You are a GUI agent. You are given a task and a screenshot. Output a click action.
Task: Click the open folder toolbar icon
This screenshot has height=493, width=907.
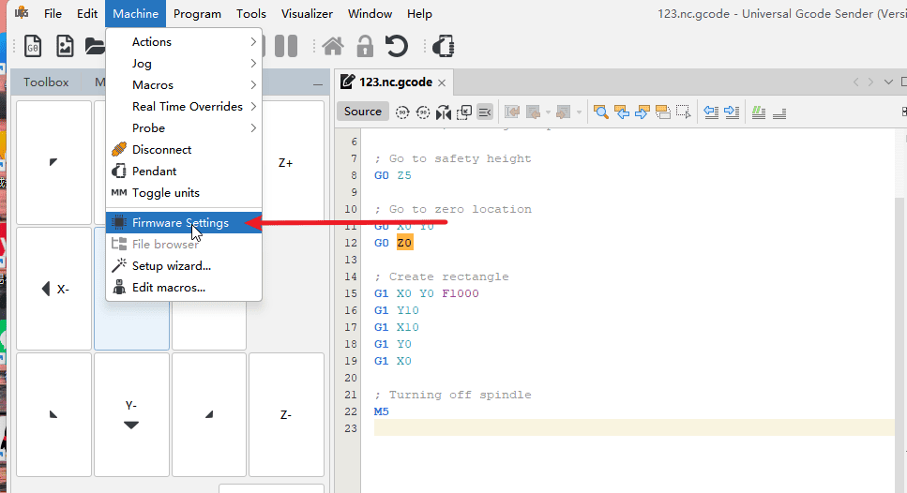coord(95,46)
